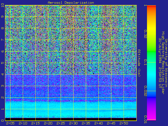This screenshot has width=168, height=126.
Task: Click the 2:40 time axis label
Action: (99, 123)
